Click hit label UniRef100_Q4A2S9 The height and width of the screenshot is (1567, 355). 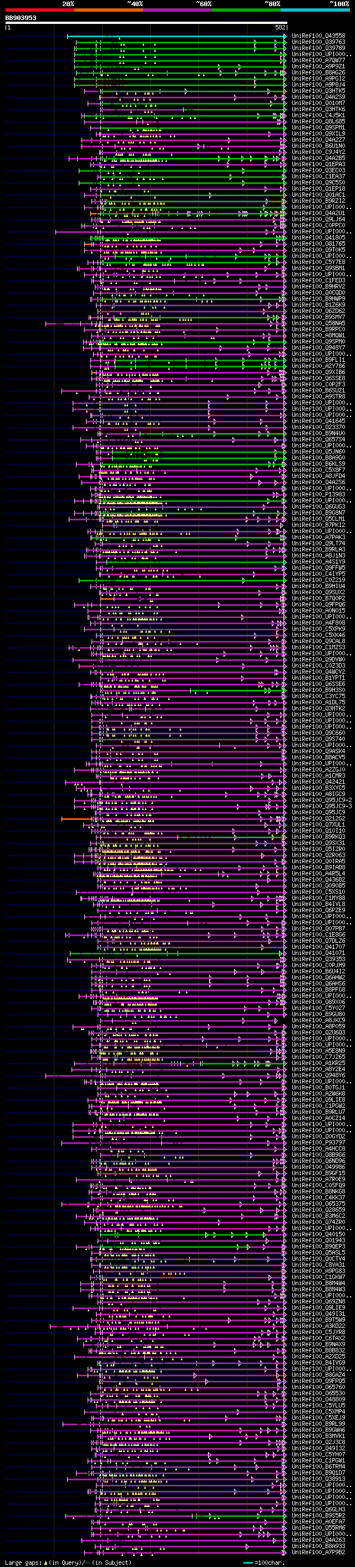(x=318, y=97)
